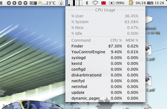Open the Bluetooth status menu icon
The width and height of the screenshot is (167, 109).
(x=87, y=3)
